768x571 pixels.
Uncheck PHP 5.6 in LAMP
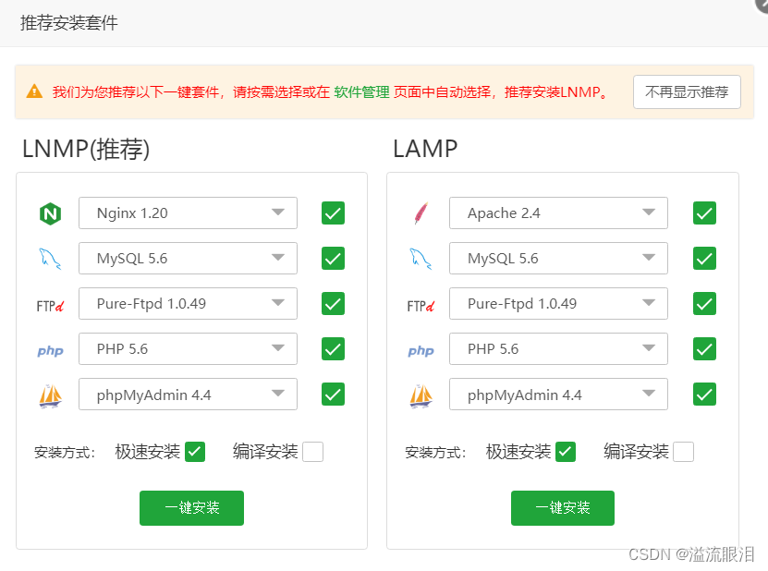click(x=704, y=348)
